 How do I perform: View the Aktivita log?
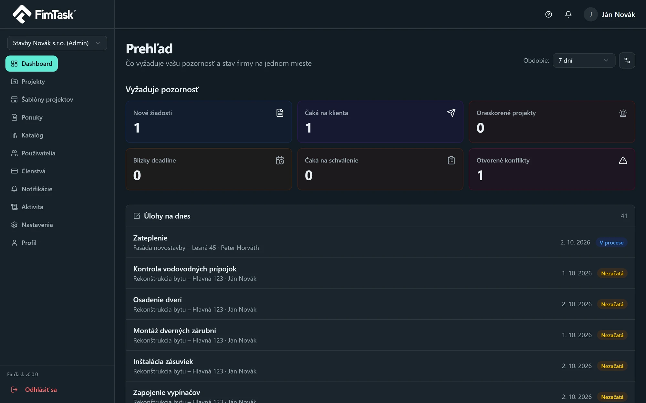pyautogui.click(x=27, y=207)
